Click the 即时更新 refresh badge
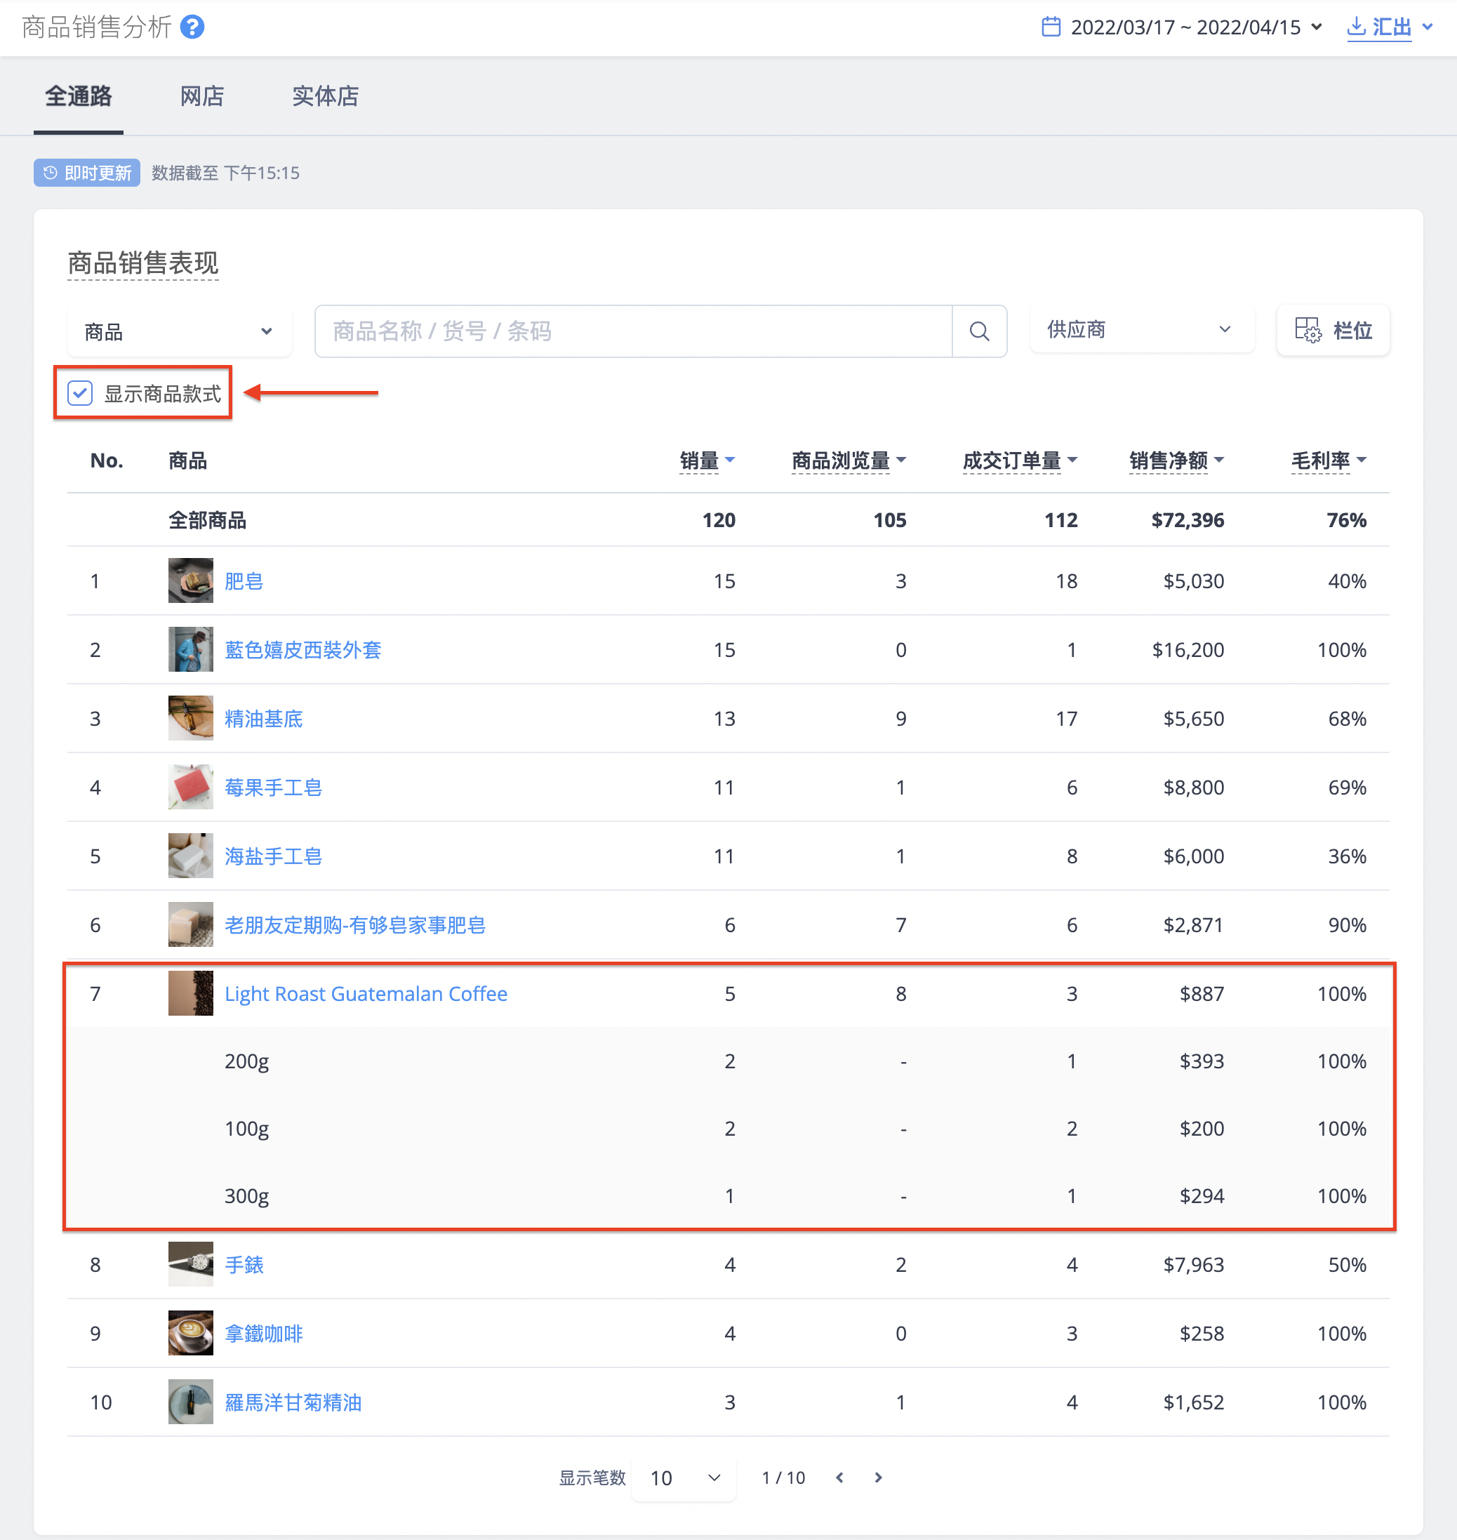The image size is (1457, 1540). [x=87, y=173]
